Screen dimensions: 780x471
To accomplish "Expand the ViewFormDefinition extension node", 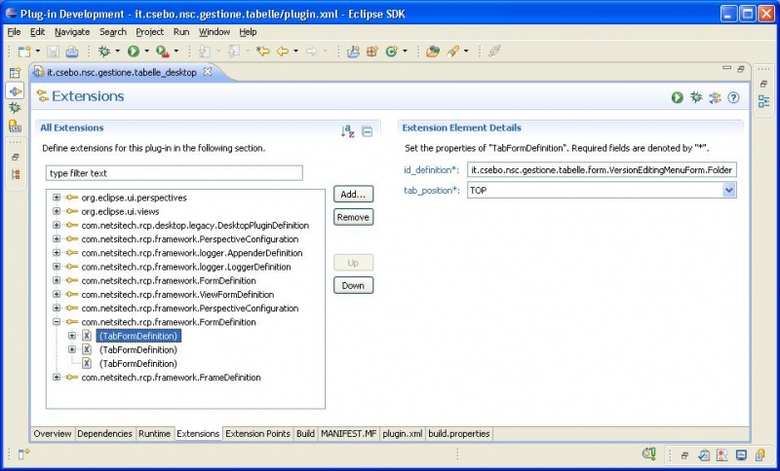I will point(57,294).
